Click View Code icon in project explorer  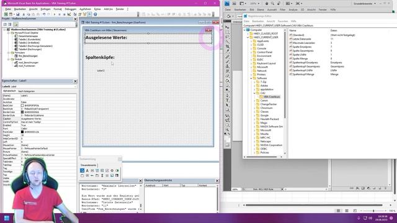[5, 24]
